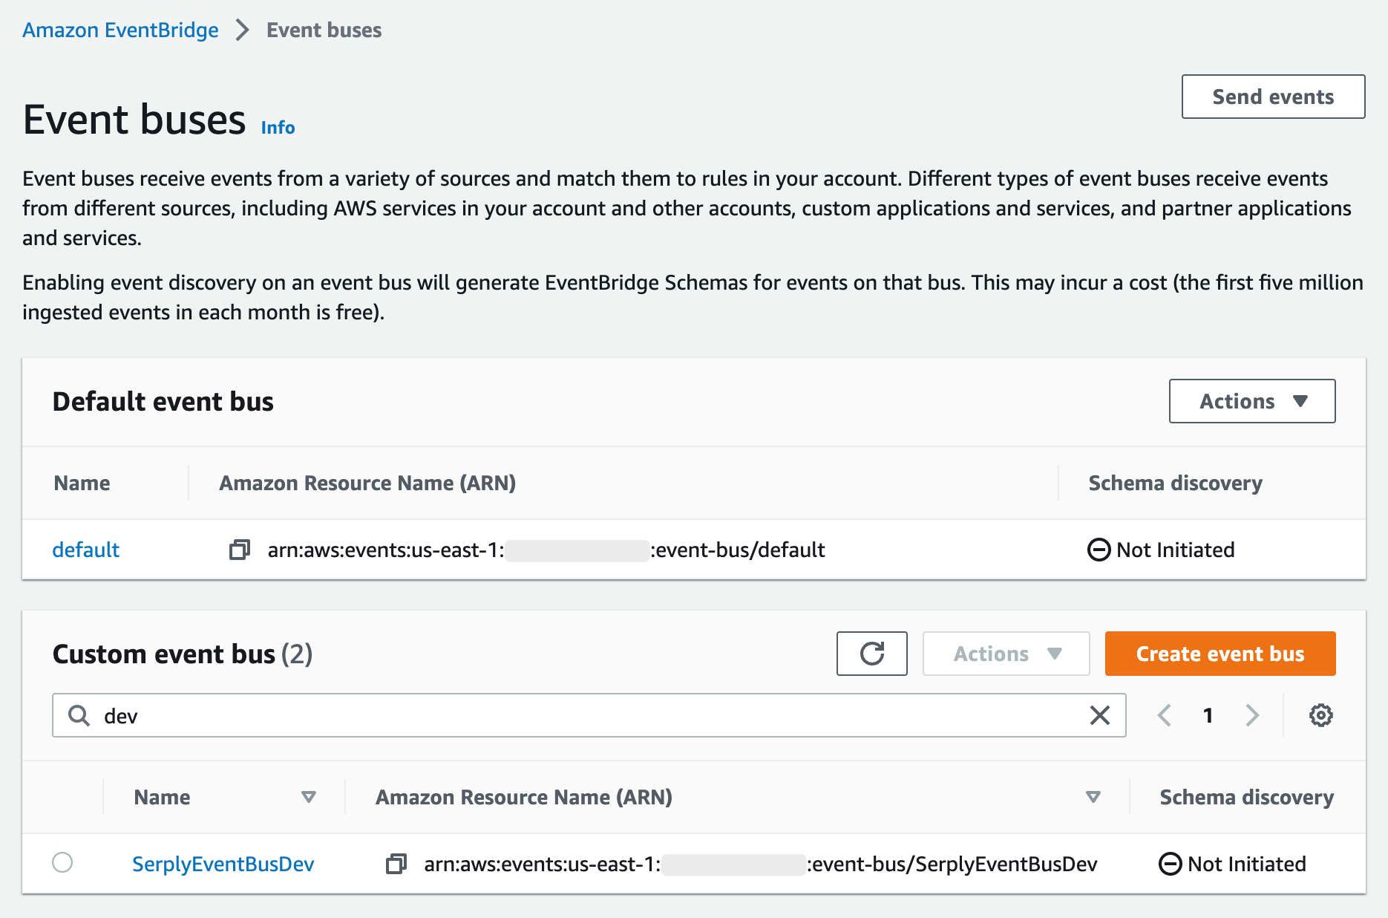This screenshot has width=1388, height=918.
Task: Go to the next results page
Action: click(1252, 715)
